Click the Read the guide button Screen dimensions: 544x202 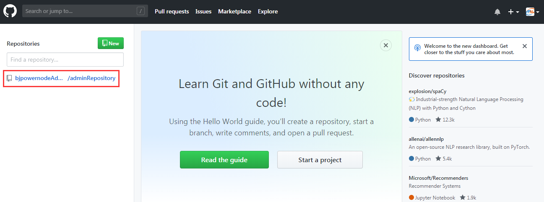tap(224, 160)
